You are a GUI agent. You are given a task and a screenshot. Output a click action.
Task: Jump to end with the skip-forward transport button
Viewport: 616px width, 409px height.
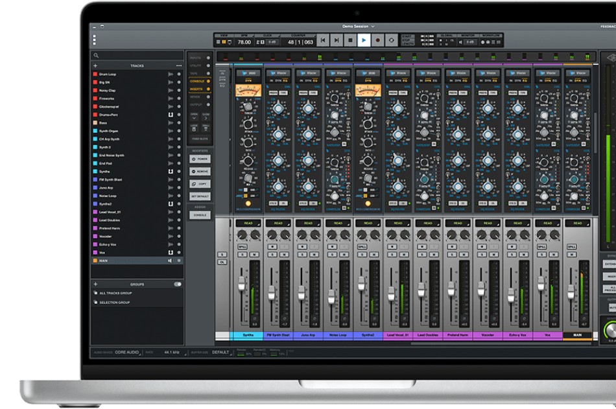(337, 40)
